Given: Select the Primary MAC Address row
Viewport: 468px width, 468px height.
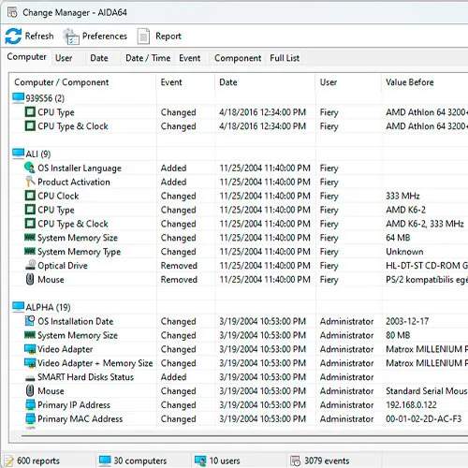Looking at the screenshot, I should (x=239, y=418).
